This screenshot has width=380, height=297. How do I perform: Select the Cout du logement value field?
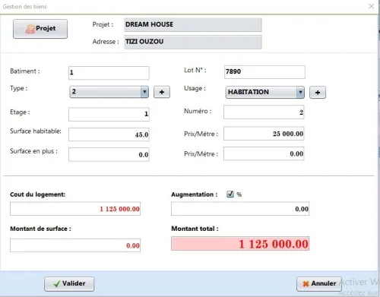(75, 209)
